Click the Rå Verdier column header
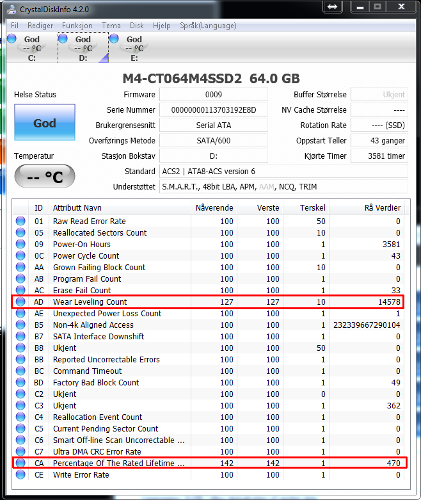 [367, 208]
